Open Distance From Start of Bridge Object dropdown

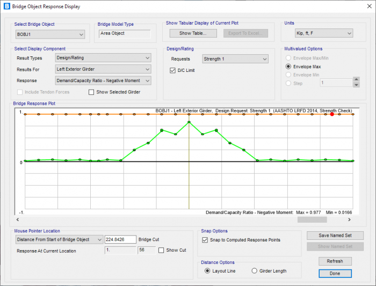tap(59, 239)
